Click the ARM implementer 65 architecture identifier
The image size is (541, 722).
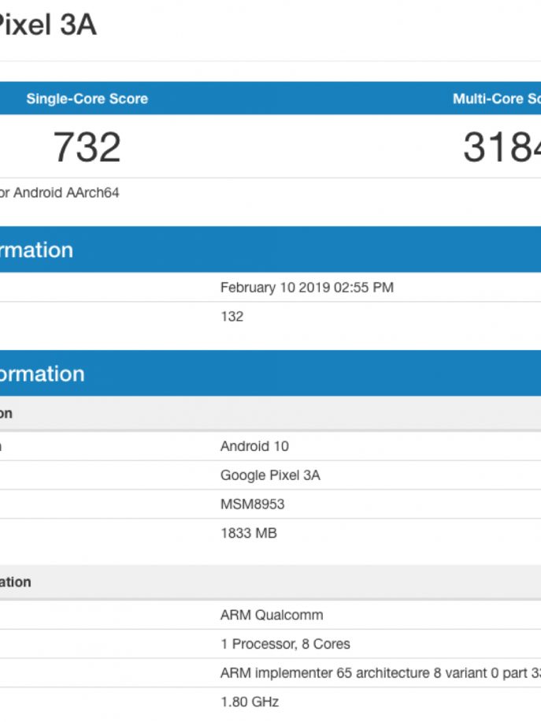coord(380,673)
